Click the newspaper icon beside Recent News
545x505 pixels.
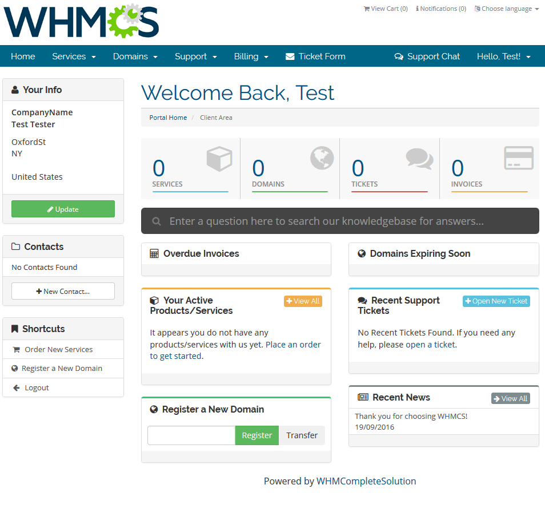click(363, 397)
